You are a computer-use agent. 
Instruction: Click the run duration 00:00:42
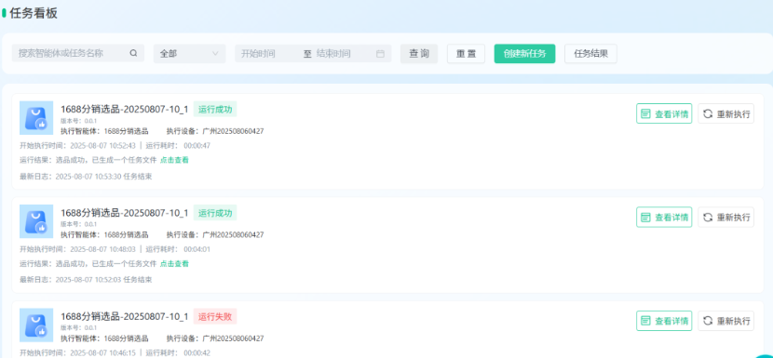point(197,352)
